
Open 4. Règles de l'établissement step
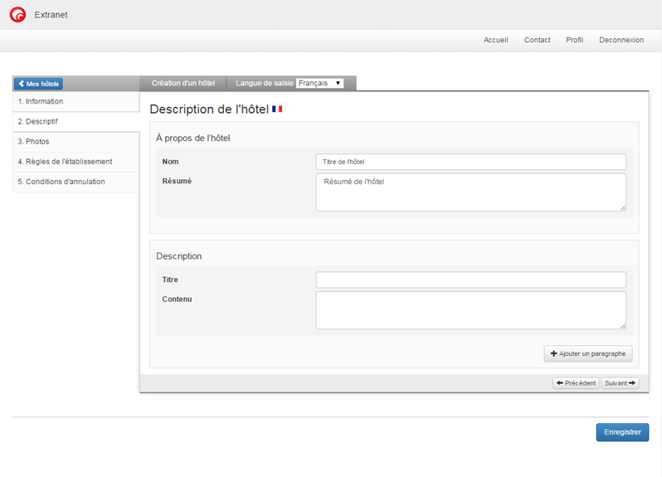(75, 162)
